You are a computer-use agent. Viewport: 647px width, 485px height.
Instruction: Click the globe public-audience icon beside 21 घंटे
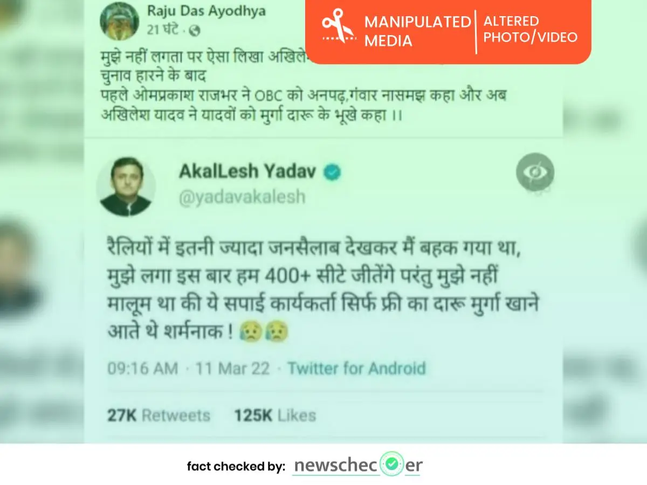point(195,31)
